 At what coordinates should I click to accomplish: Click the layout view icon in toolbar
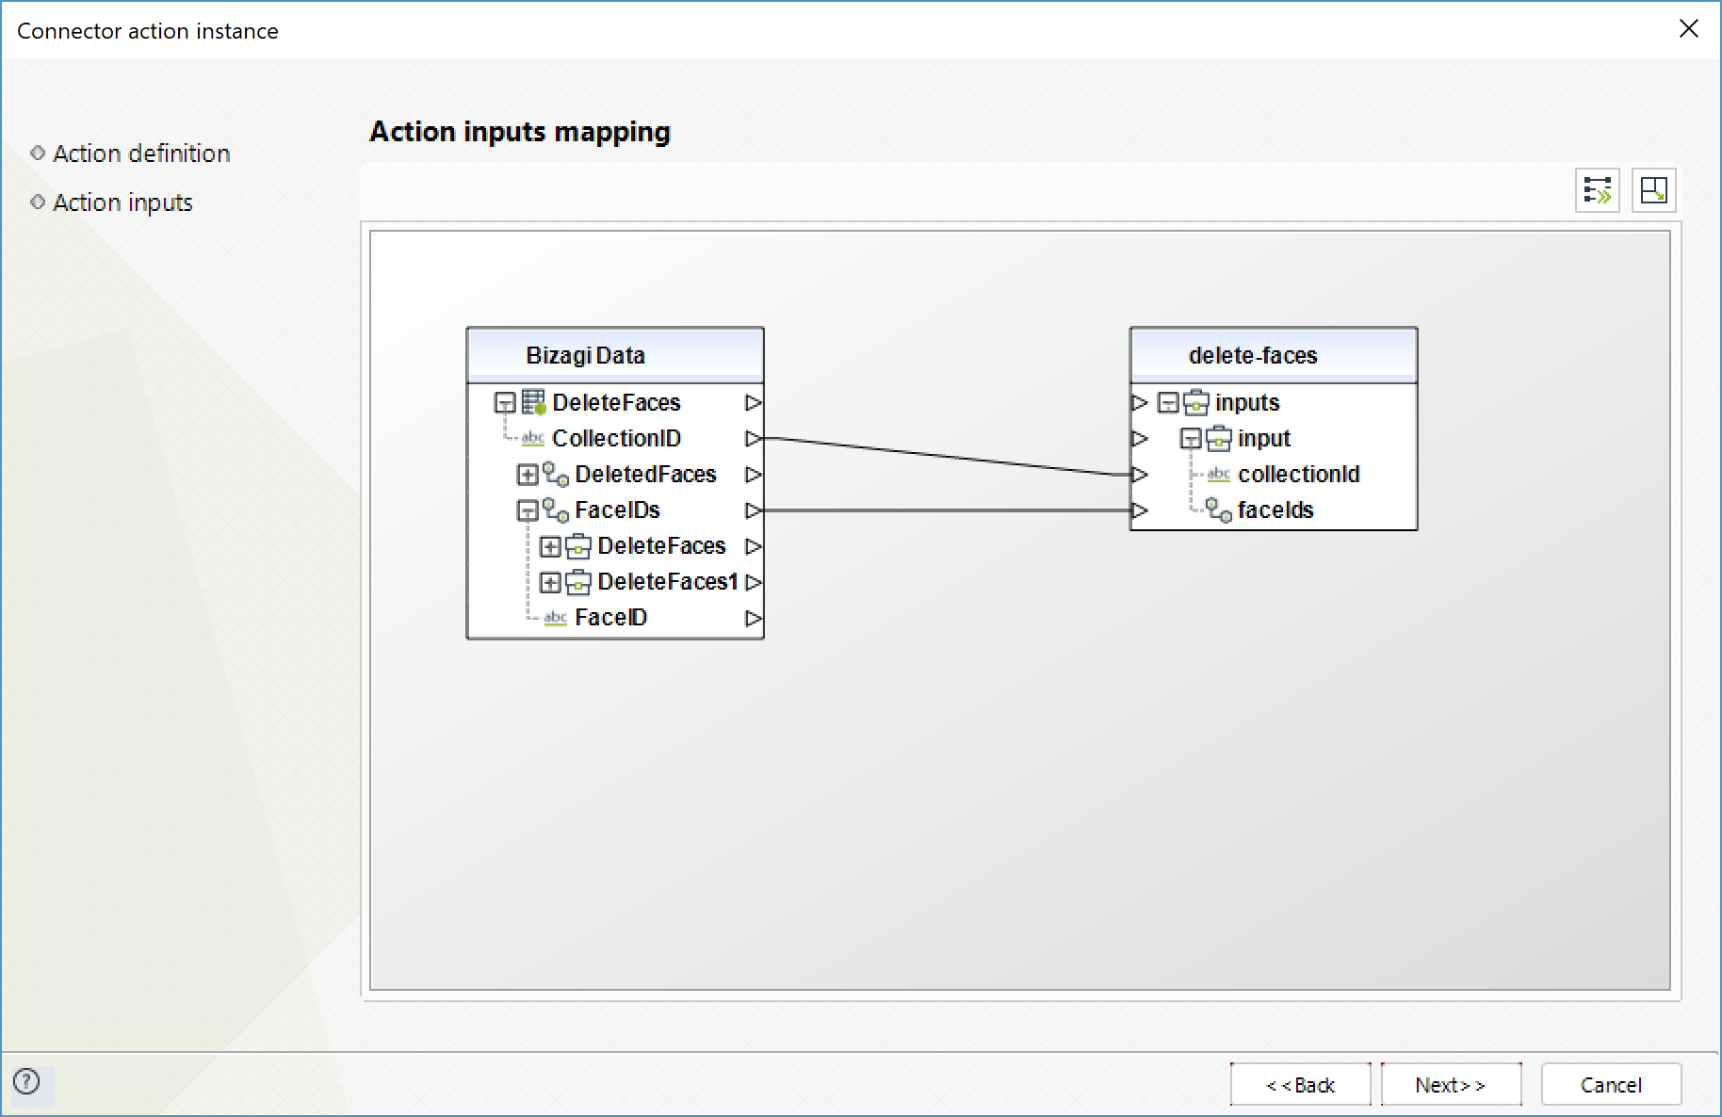point(1653,190)
